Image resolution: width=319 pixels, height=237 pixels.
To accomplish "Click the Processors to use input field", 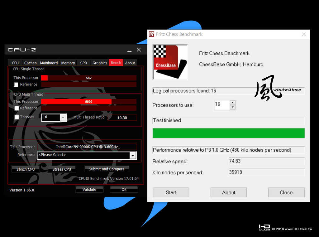I will click(x=222, y=105).
